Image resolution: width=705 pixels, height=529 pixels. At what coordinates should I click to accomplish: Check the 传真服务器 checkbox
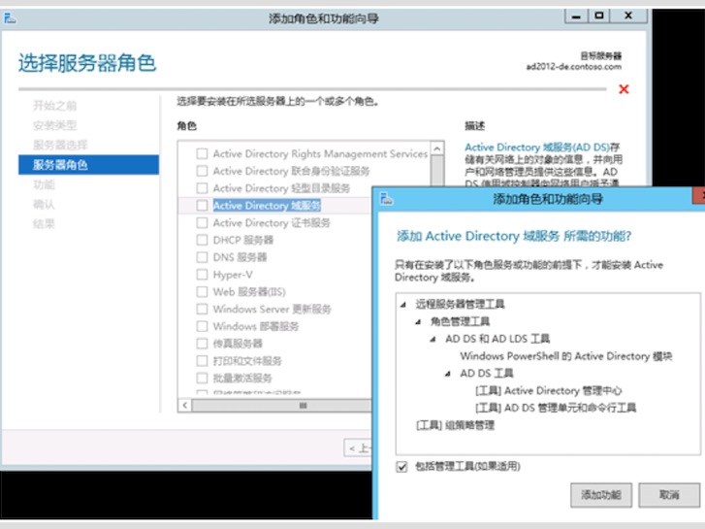(202, 344)
